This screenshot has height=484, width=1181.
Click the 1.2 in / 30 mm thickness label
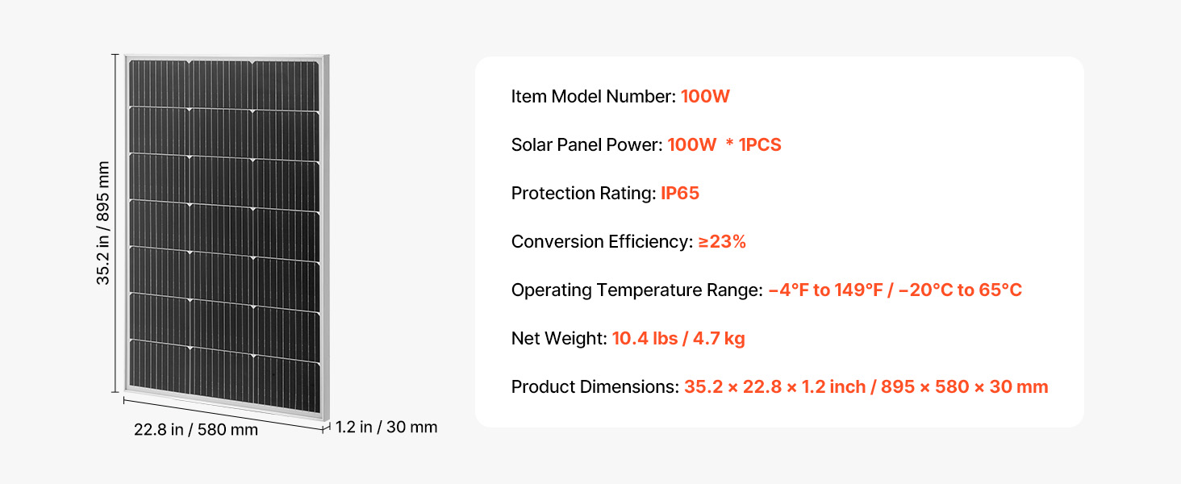point(386,427)
